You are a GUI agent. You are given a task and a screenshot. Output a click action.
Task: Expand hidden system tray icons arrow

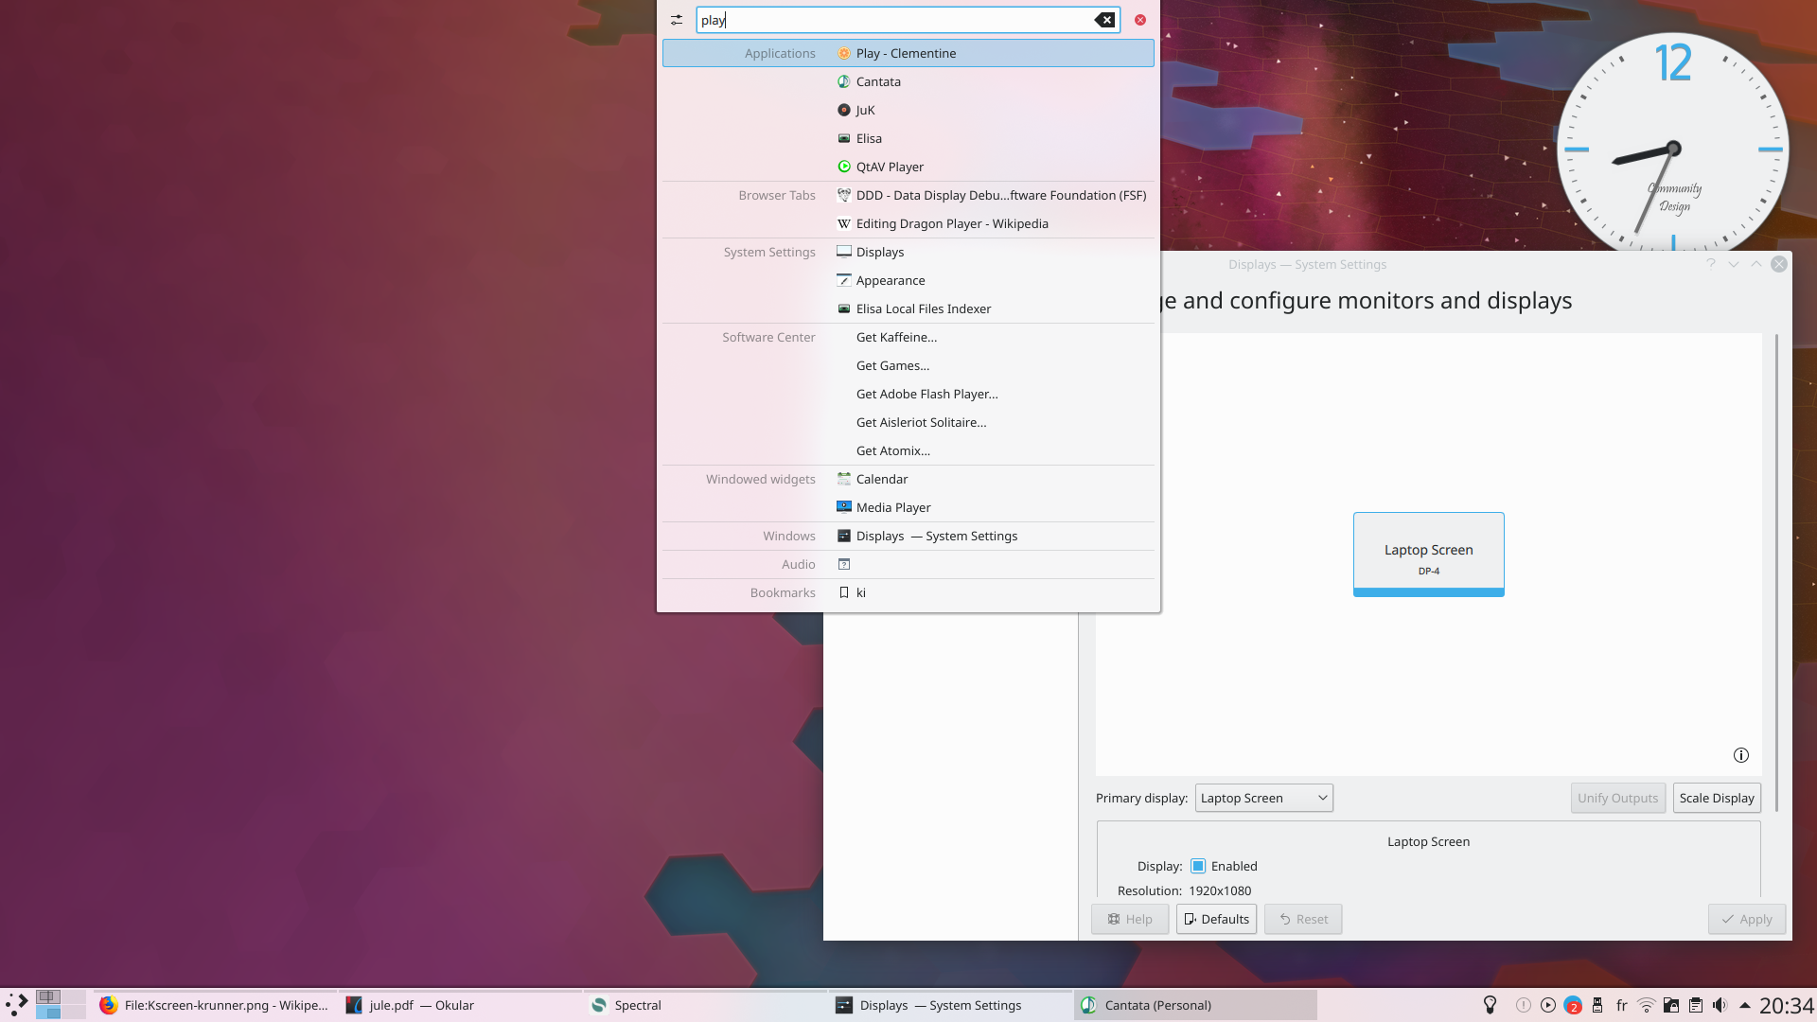(1745, 1005)
